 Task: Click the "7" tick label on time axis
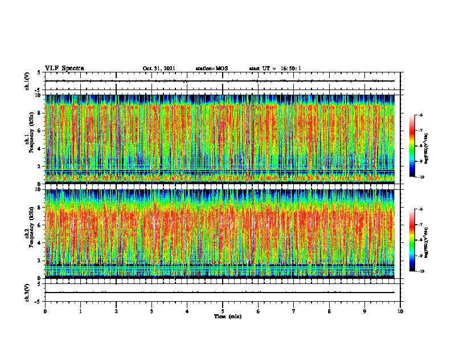[294, 311]
